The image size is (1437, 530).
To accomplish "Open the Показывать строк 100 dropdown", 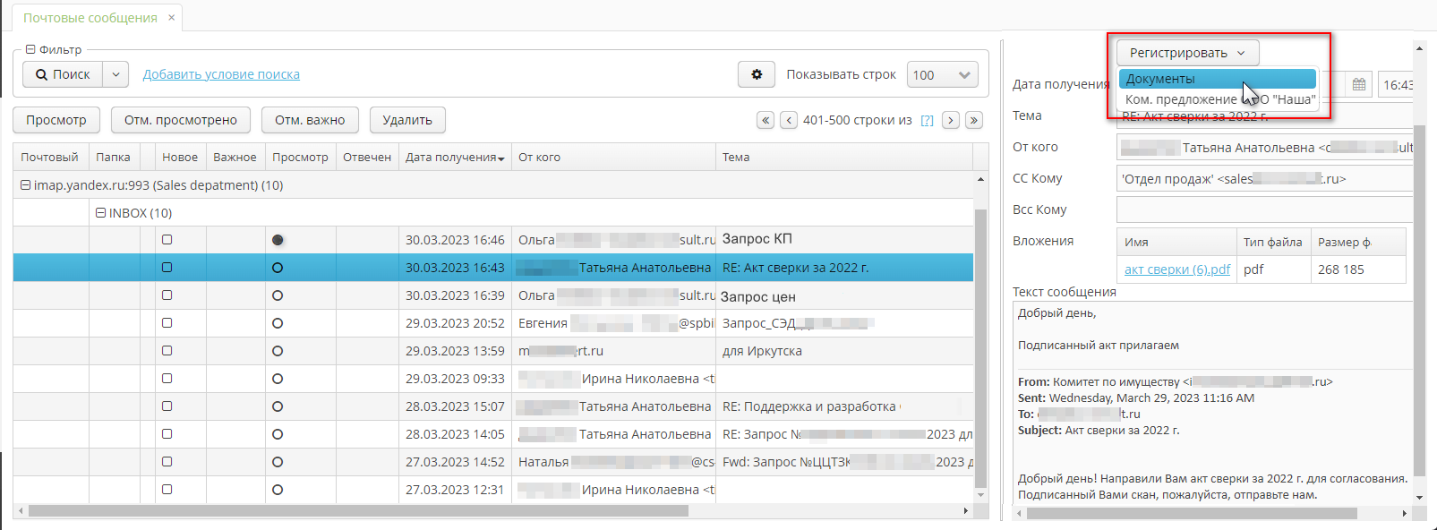I will (942, 75).
